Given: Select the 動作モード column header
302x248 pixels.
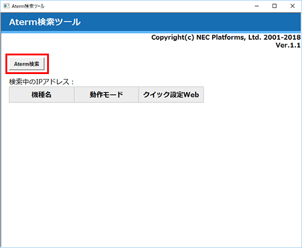Looking at the screenshot, I should tap(106, 95).
